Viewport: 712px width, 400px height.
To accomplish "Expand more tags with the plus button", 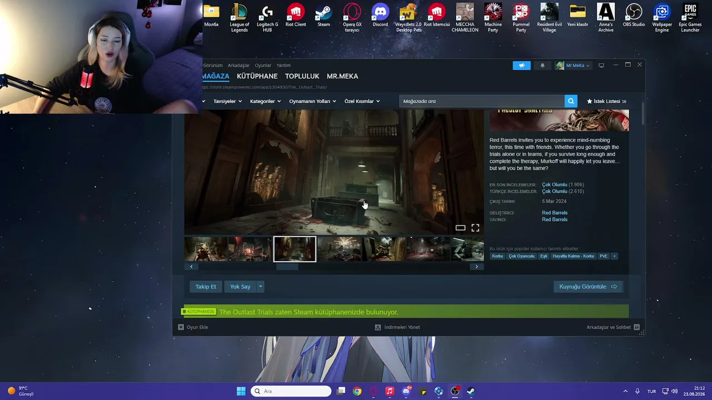I will point(615,256).
